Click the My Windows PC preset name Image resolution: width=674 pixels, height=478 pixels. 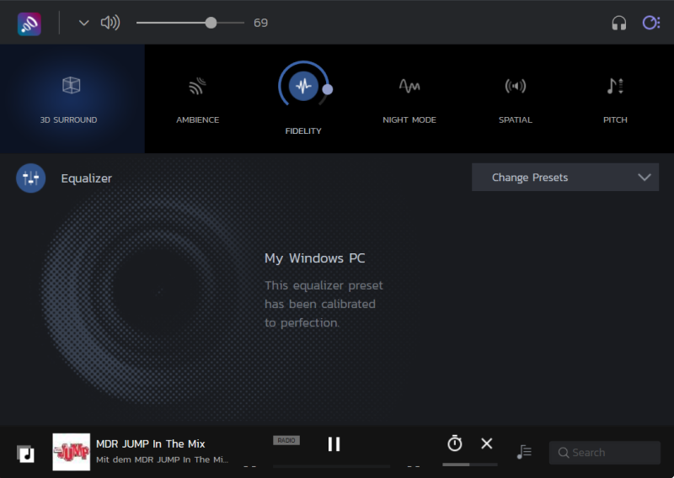[x=314, y=258]
